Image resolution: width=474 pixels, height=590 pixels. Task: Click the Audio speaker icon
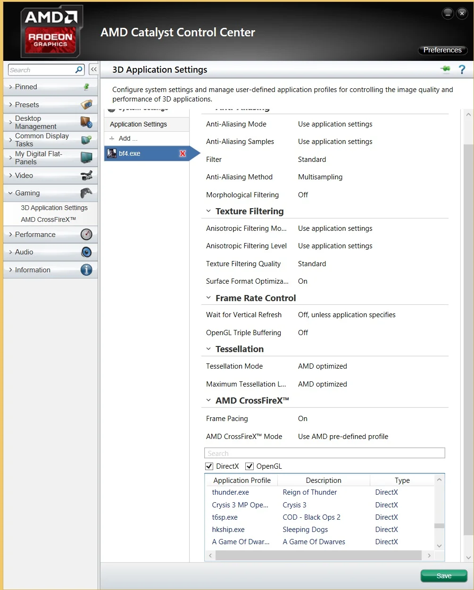pos(86,252)
